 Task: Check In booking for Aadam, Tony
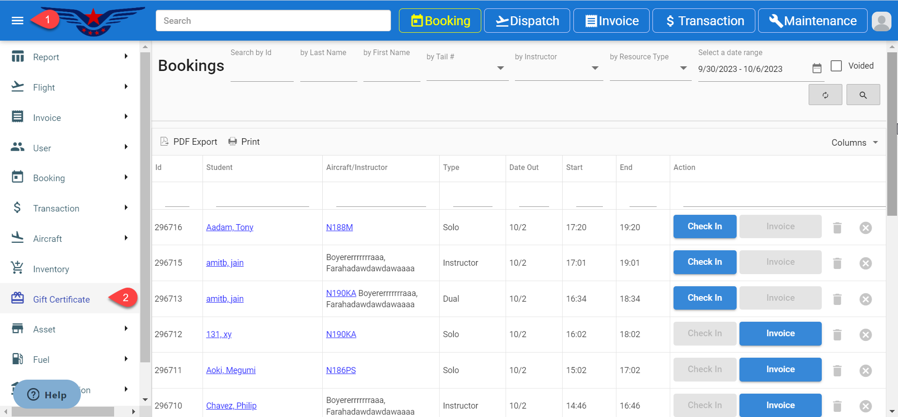point(704,226)
